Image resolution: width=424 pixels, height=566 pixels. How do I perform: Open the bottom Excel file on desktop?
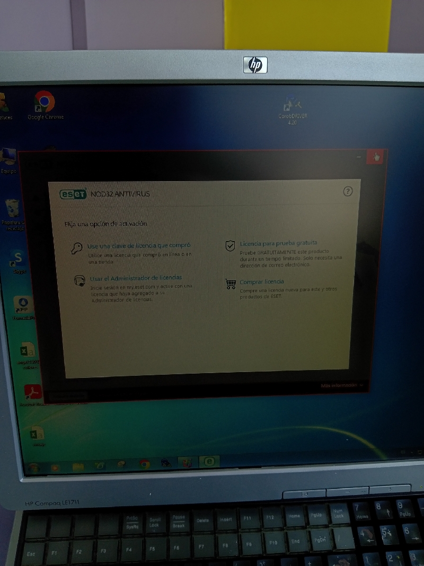[x=37, y=436]
